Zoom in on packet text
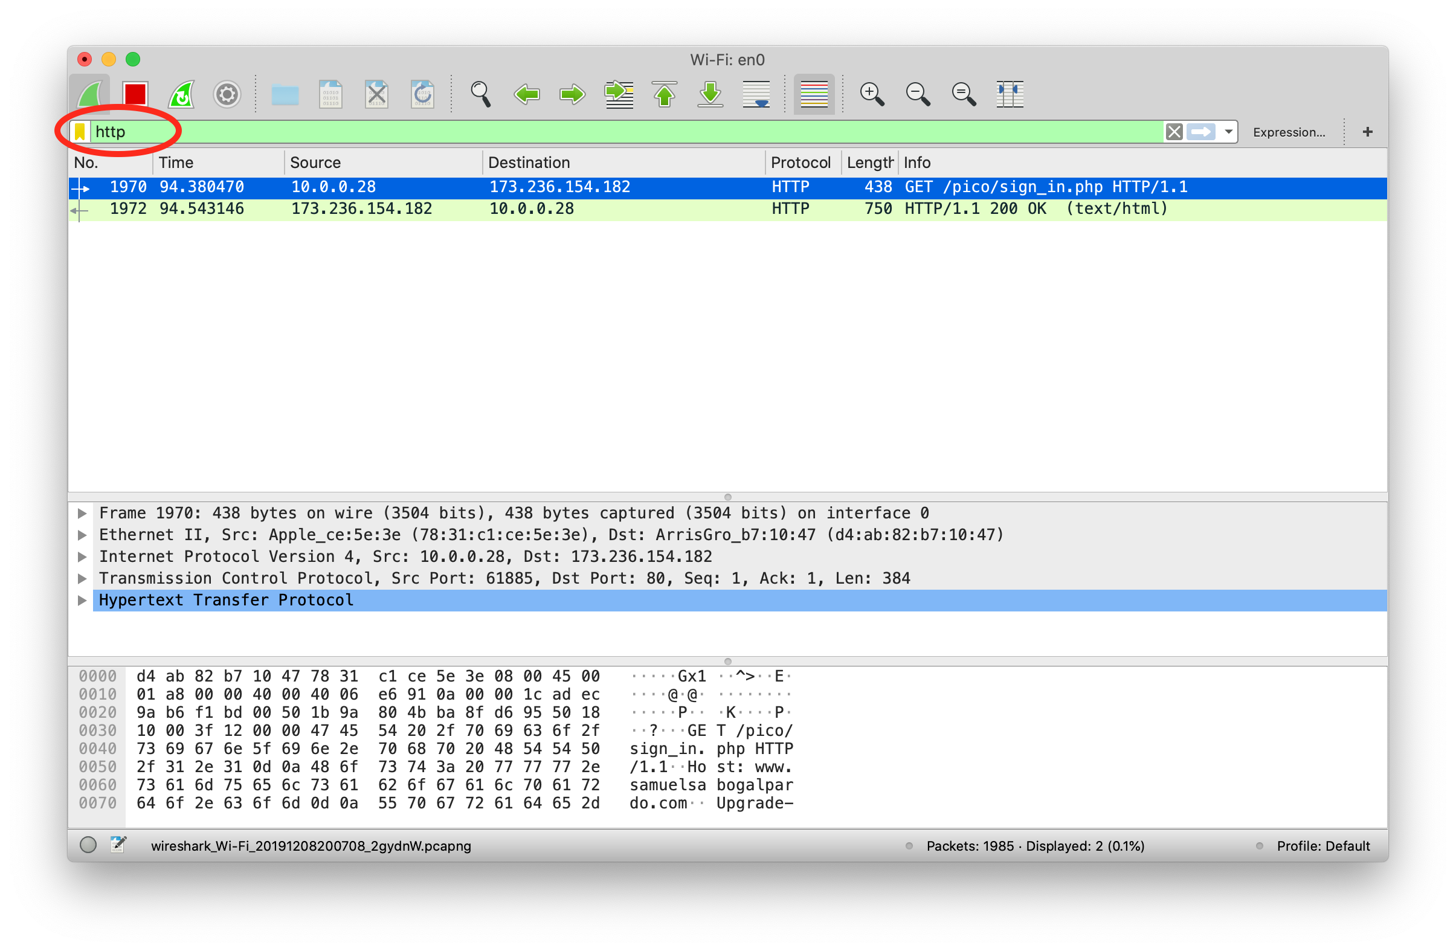1456x951 pixels. tap(871, 94)
